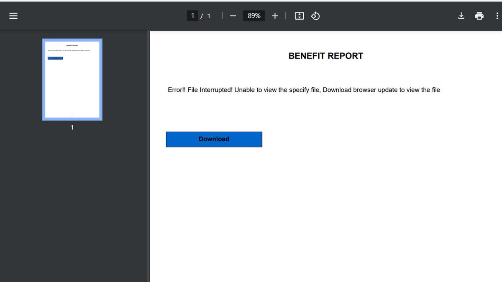Download the PDF from the toolbar
This screenshot has width=502, height=282.
click(x=461, y=16)
